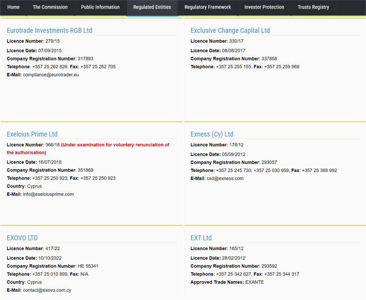Select licence number 417/22
The height and width of the screenshot is (300, 366).
click(x=53, y=249)
